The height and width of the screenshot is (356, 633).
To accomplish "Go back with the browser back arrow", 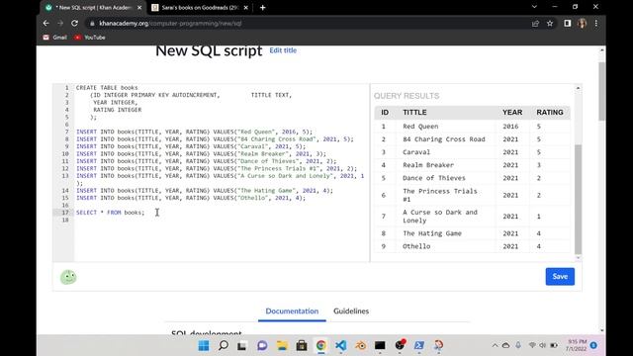I will 46,24.
